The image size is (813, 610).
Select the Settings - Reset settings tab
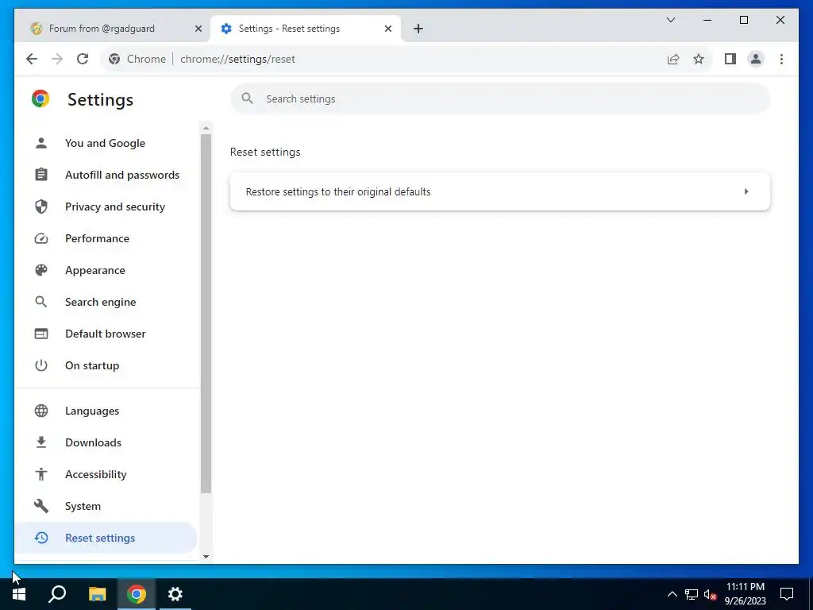[306, 29]
